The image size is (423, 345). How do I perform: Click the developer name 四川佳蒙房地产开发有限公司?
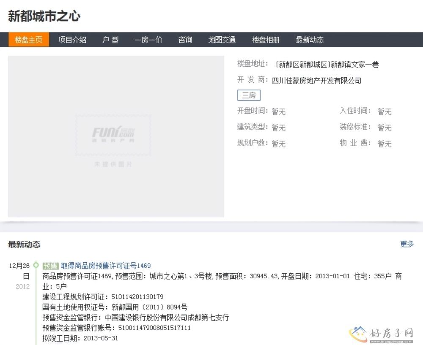coord(316,80)
